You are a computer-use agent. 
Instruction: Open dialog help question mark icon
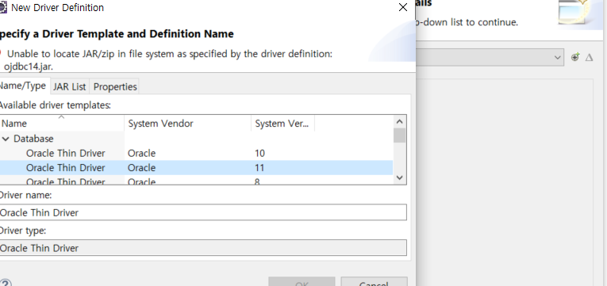click(6, 283)
